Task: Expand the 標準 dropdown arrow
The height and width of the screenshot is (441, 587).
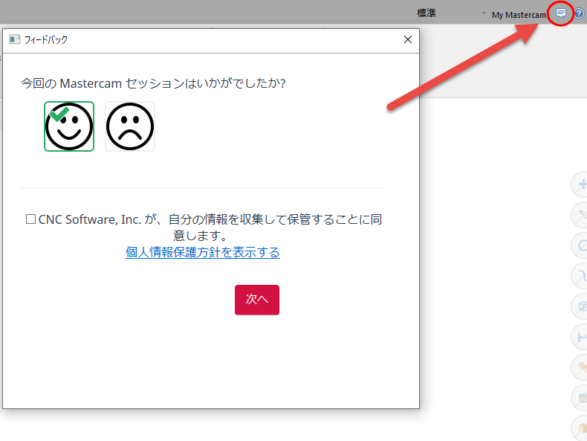Action: coord(484,13)
